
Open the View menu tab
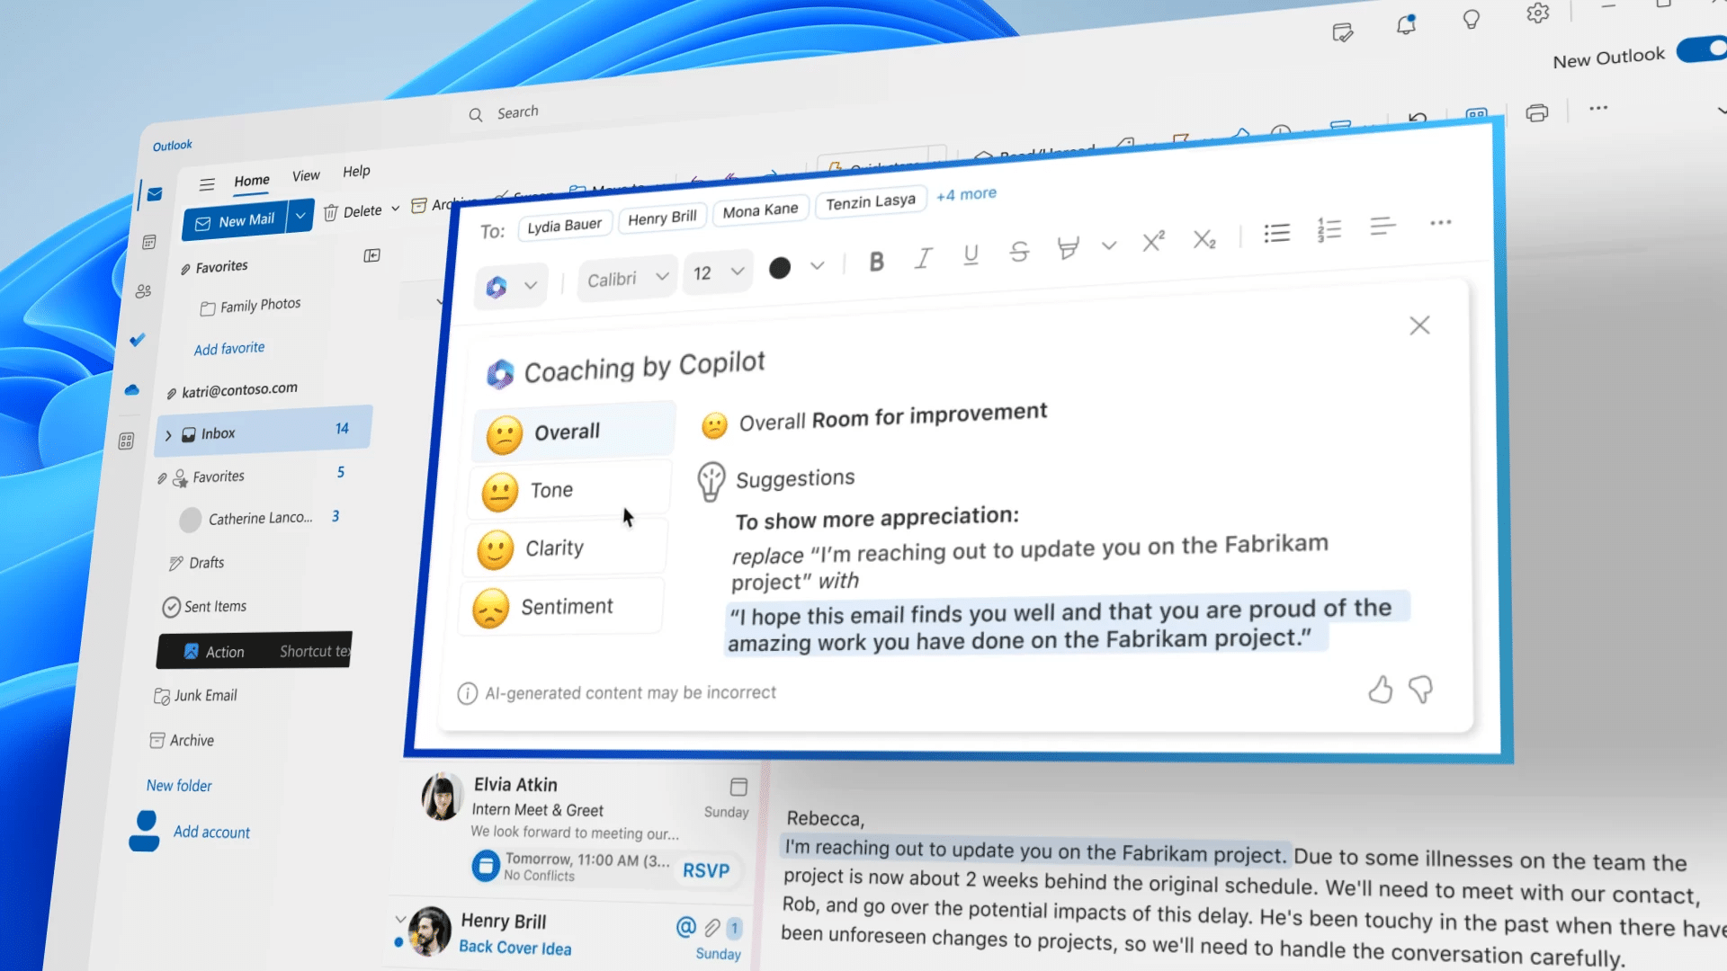pos(305,174)
